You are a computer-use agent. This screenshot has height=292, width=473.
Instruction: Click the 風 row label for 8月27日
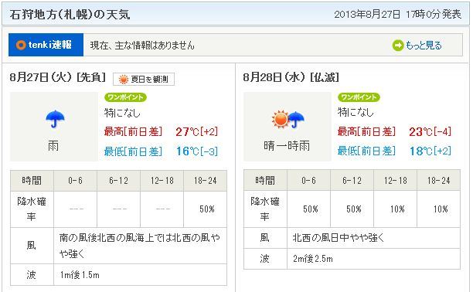(x=32, y=246)
